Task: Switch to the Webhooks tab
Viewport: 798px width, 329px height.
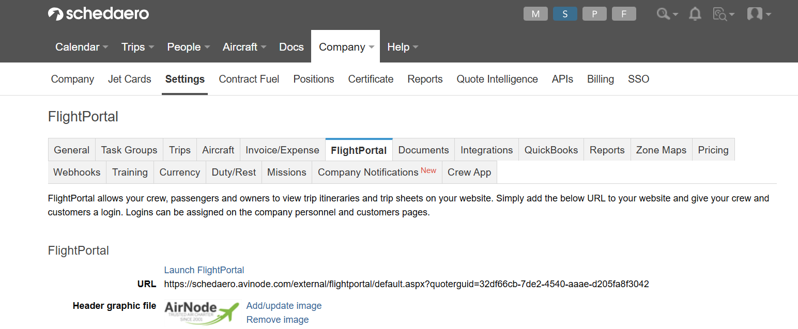Action: [x=77, y=172]
